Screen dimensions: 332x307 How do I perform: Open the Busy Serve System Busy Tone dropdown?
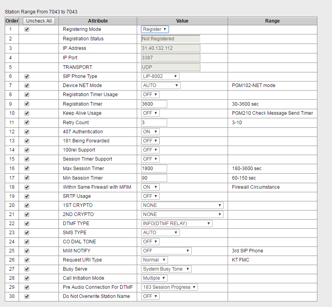(x=166, y=269)
